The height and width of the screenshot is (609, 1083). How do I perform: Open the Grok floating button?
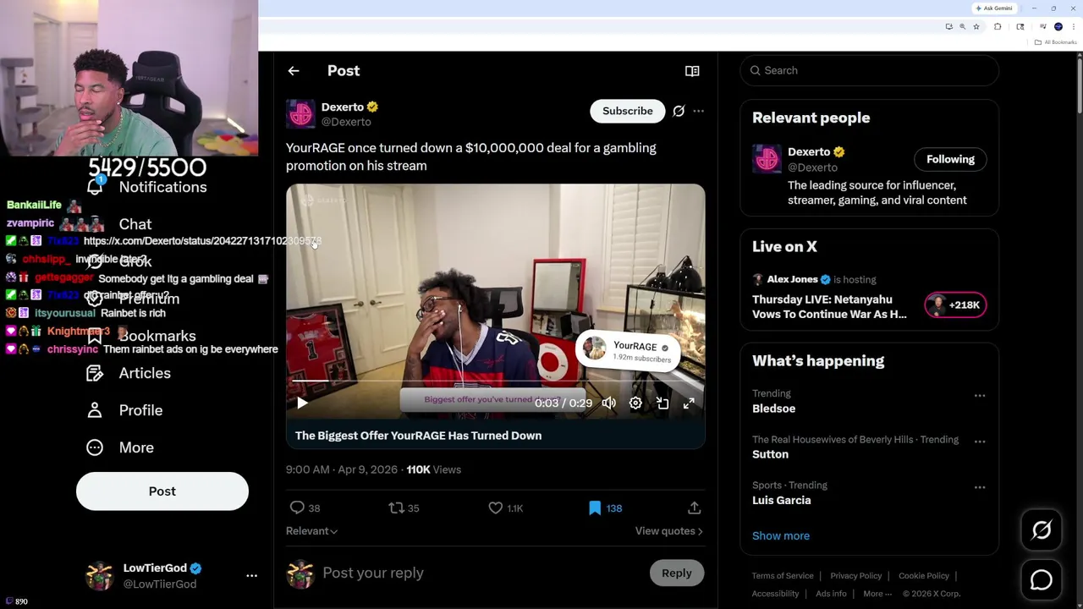pyautogui.click(x=1042, y=530)
